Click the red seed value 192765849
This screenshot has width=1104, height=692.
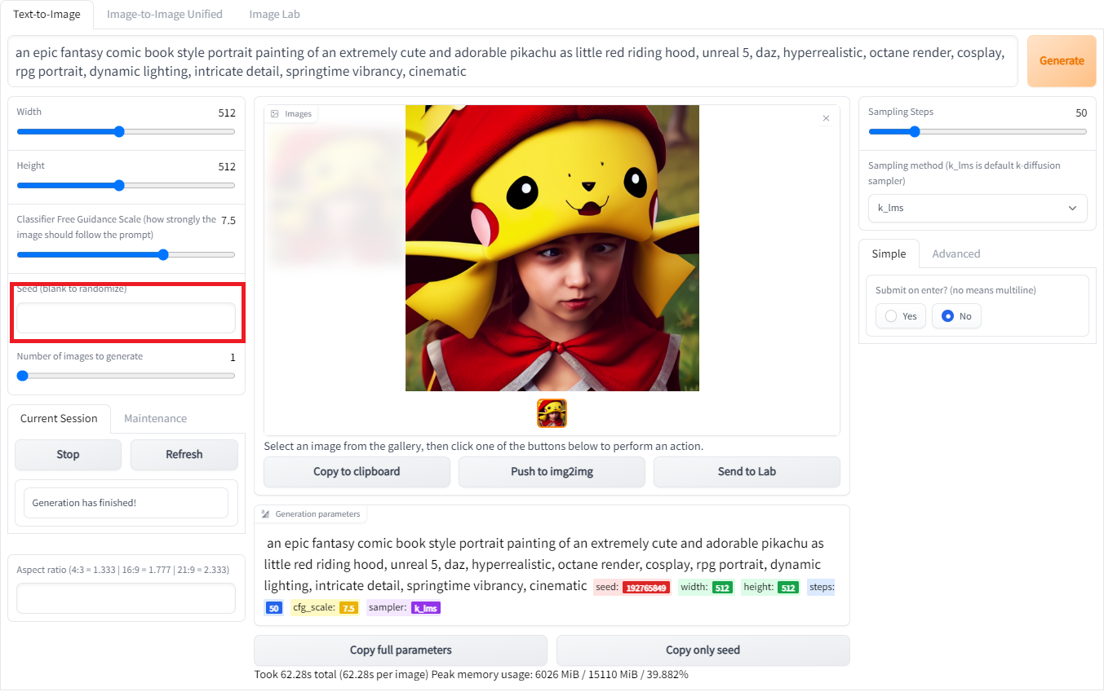[646, 588]
